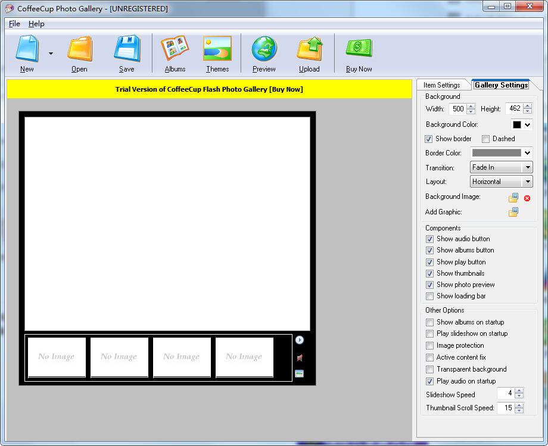
Task: Click the Width input field
Action: [x=458, y=108]
